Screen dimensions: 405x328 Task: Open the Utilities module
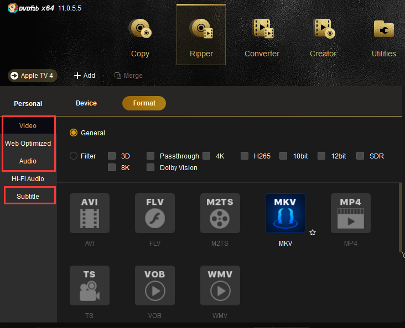[384, 38]
